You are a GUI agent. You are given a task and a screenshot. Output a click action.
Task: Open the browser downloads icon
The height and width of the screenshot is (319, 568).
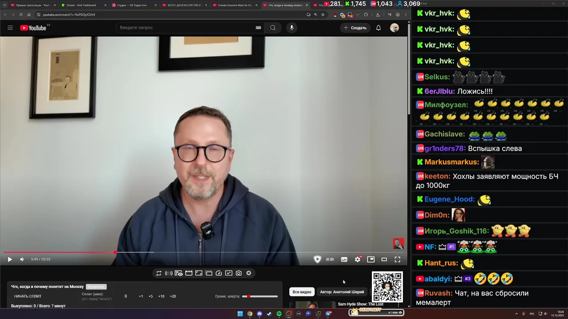pos(378,15)
